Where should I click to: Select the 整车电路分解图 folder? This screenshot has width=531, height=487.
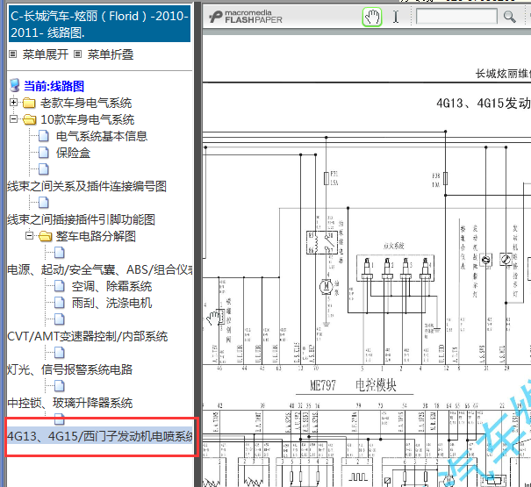96,236
